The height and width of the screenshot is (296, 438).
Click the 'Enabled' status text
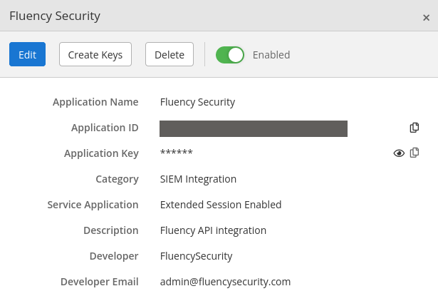[x=271, y=55]
